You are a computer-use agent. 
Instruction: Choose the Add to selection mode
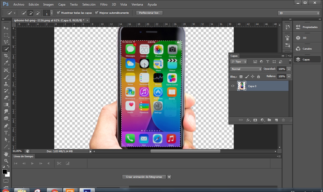(30, 13)
